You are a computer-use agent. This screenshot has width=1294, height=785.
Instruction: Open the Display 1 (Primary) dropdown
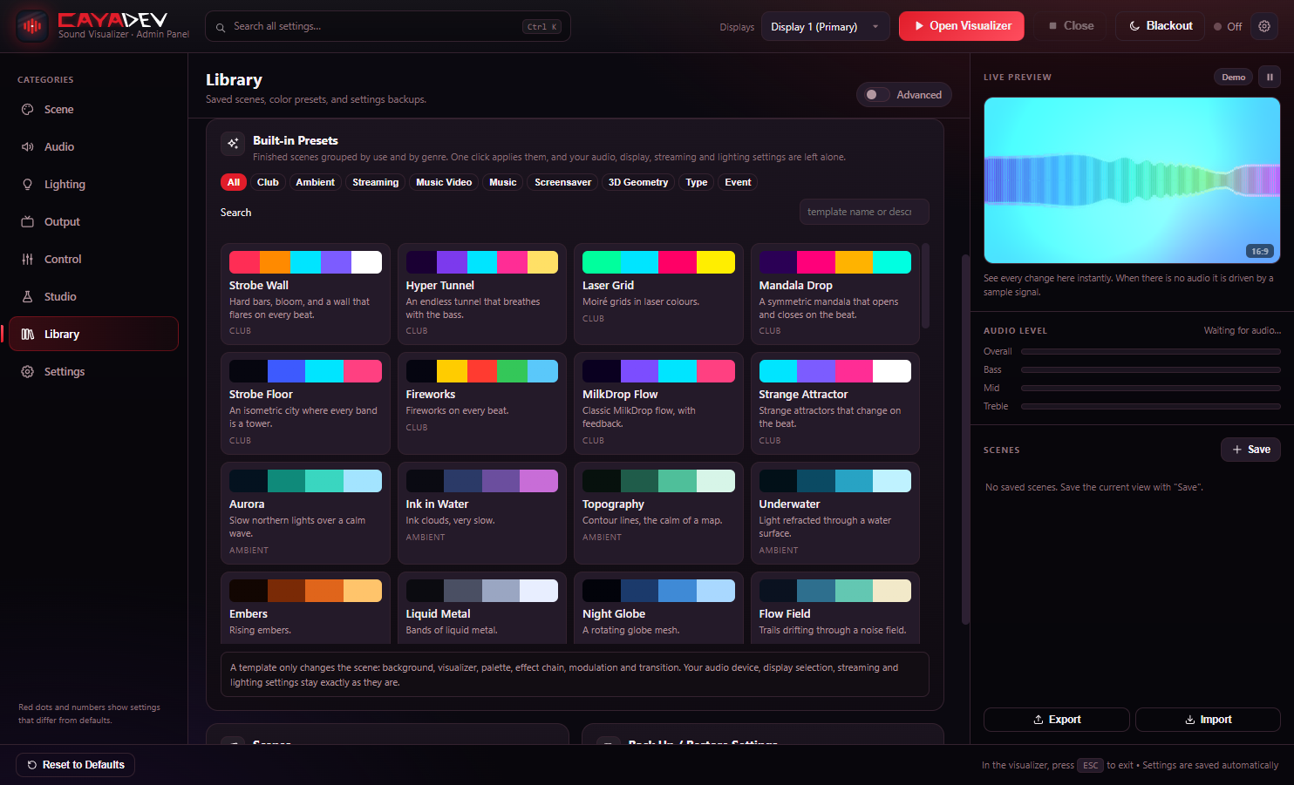point(825,26)
